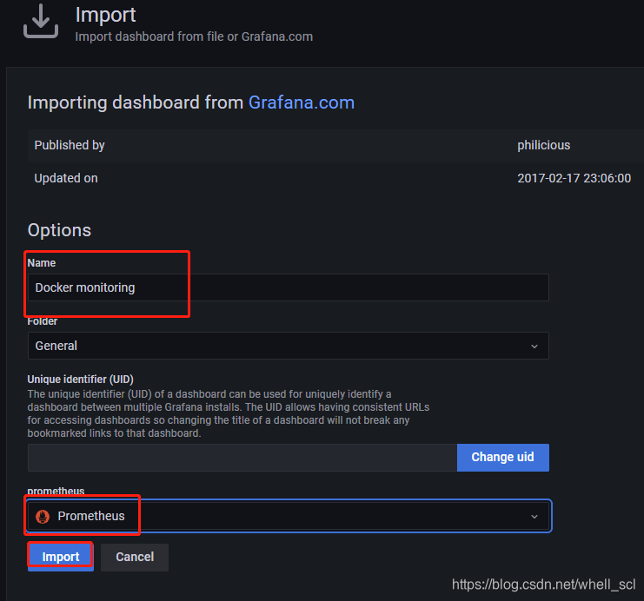Click the Prometheus flame icon
Screen dimensions: 644x601
pyautogui.click(x=43, y=517)
